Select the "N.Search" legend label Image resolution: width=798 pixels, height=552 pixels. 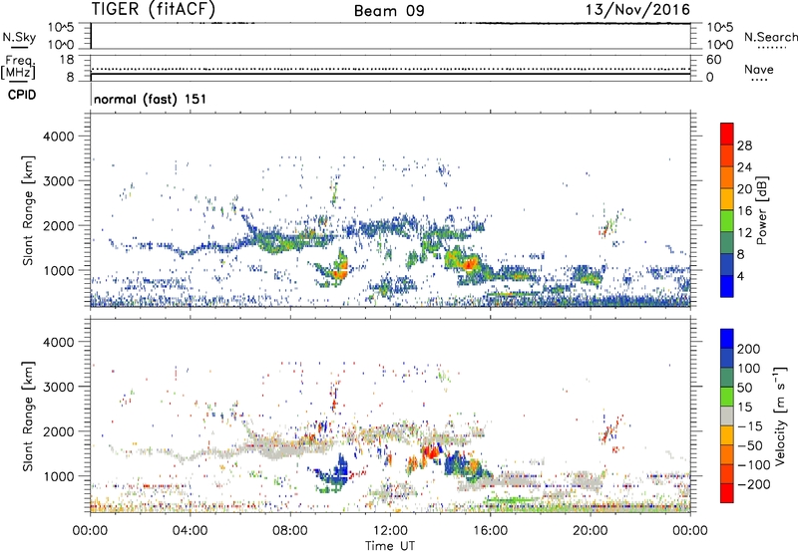coord(770,37)
